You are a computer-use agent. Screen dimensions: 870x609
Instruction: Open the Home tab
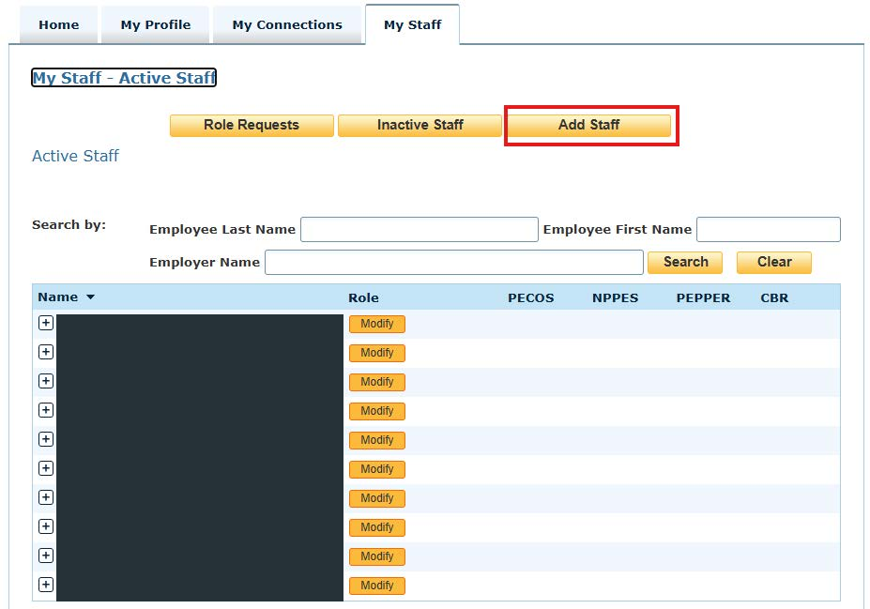pos(59,25)
